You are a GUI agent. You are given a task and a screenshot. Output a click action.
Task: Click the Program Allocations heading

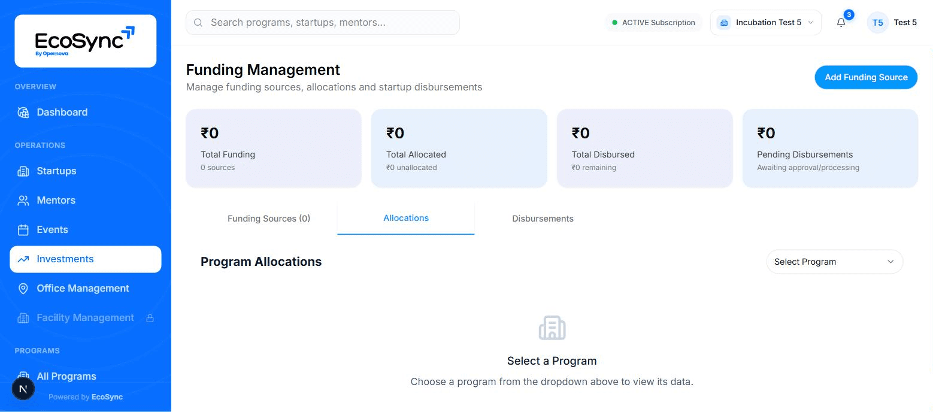pos(261,262)
